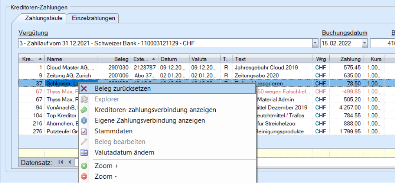Click the Stammdaten checkmark document icon
Viewport: 395px width, 183px height.
[x=84, y=131]
